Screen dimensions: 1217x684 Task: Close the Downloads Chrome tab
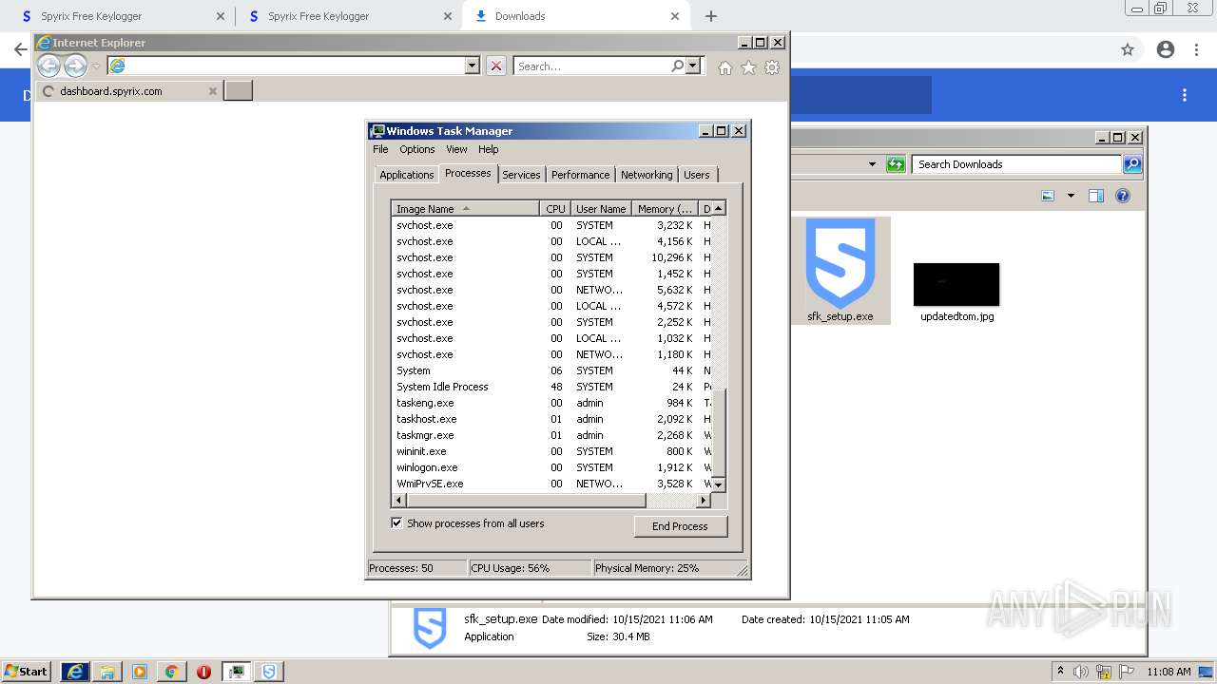(675, 16)
